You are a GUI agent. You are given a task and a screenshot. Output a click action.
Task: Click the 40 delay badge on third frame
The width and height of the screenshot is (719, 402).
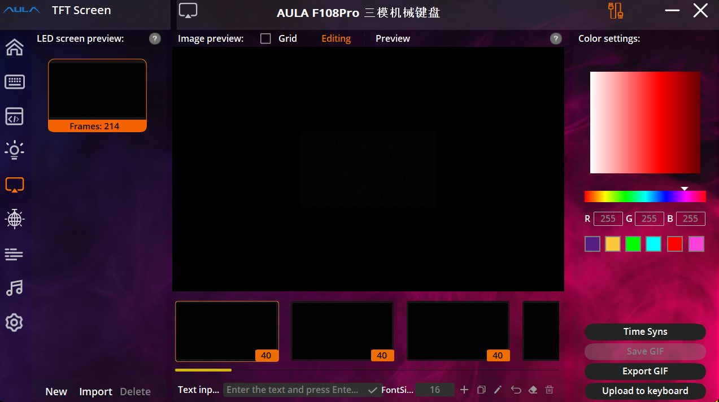click(x=498, y=355)
